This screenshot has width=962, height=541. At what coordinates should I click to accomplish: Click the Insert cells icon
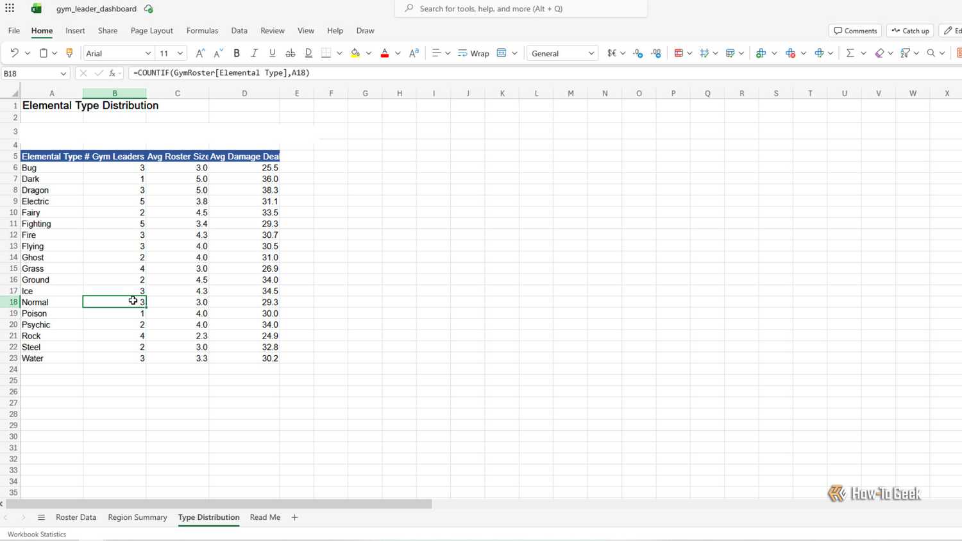pyautogui.click(x=761, y=53)
